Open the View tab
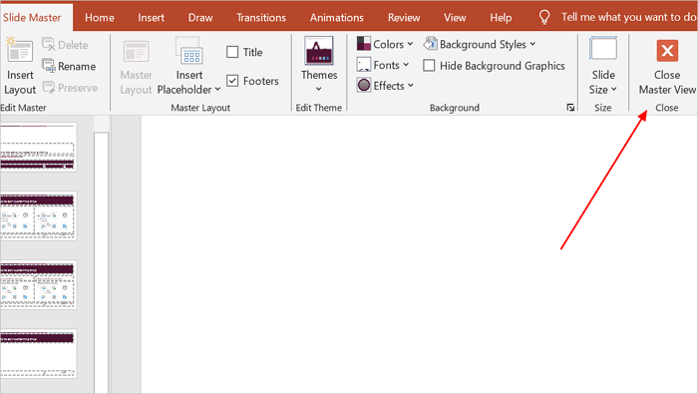Image resolution: width=698 pixels, height=394 pixels. click(x=455, y=17)
